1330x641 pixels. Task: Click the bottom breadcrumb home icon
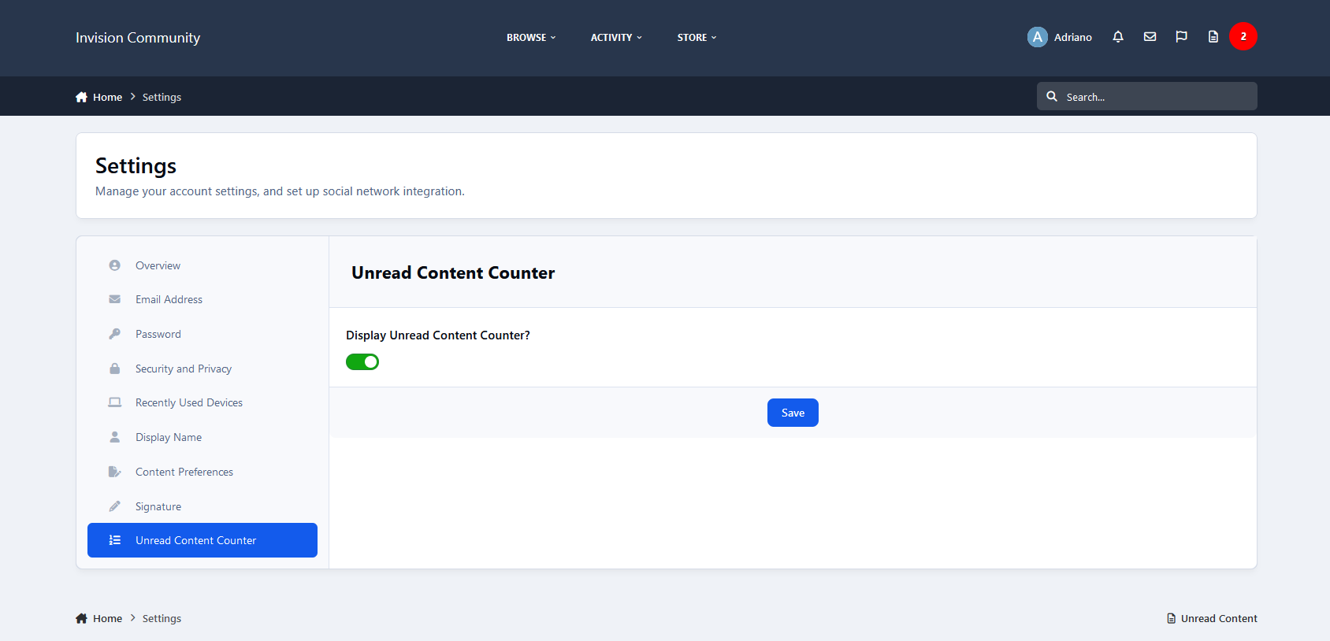coord(81,618)
